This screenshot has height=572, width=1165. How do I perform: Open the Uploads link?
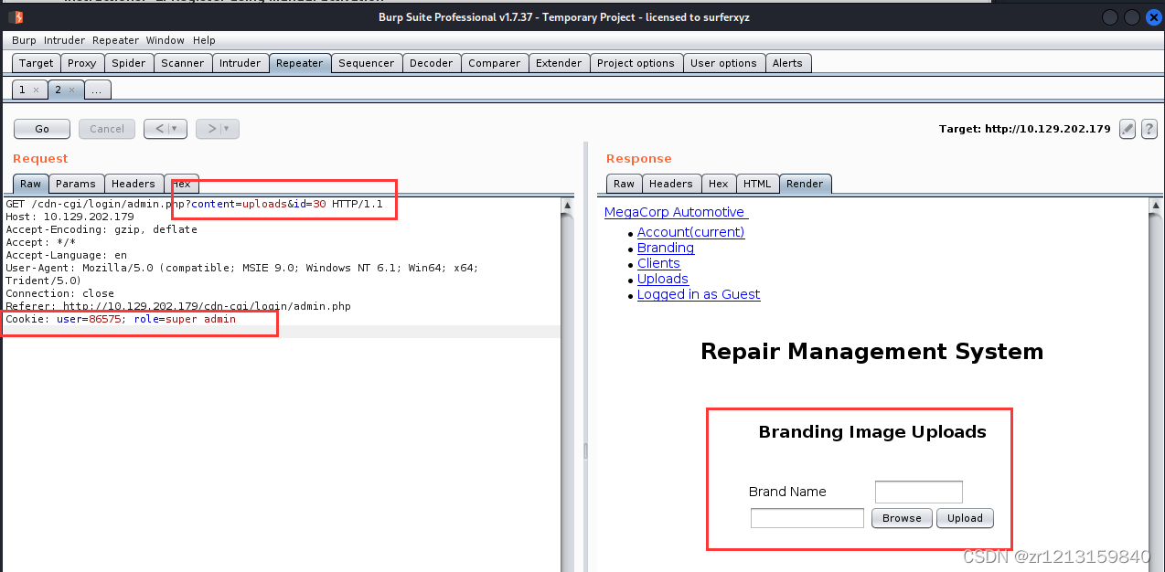663,279
